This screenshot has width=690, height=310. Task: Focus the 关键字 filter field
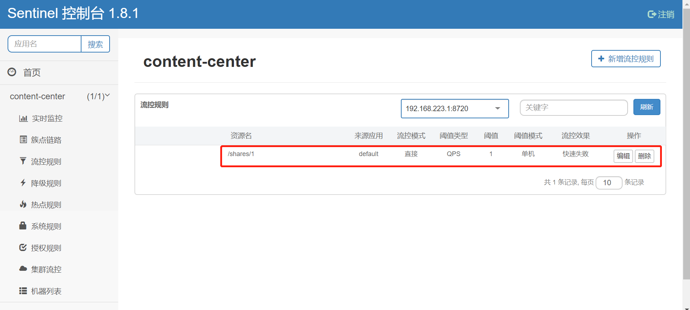coord(574,108)
